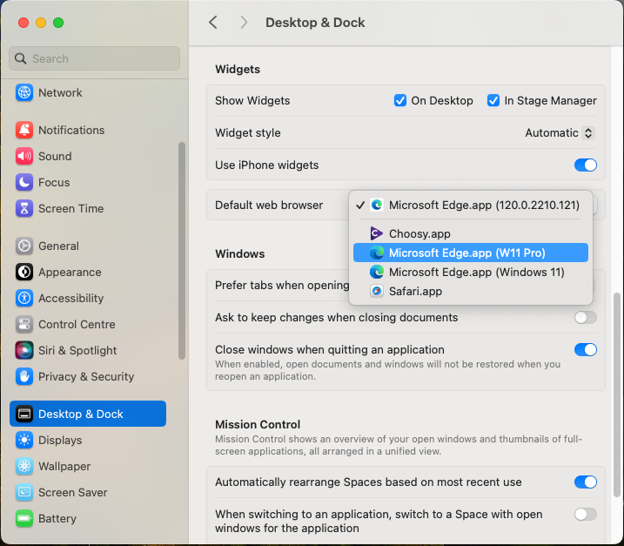Go back using the left chevron
The height and width of the screenshot is (546, 624).
213,23
